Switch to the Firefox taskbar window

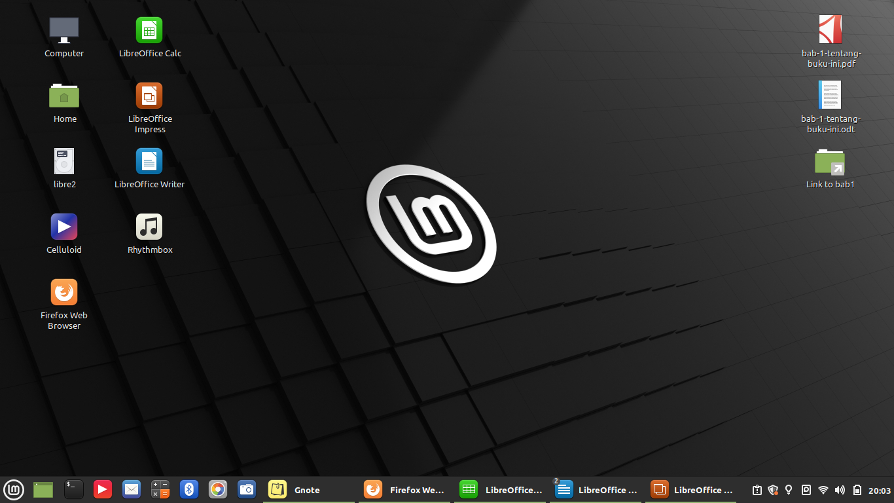click(405, 490)
